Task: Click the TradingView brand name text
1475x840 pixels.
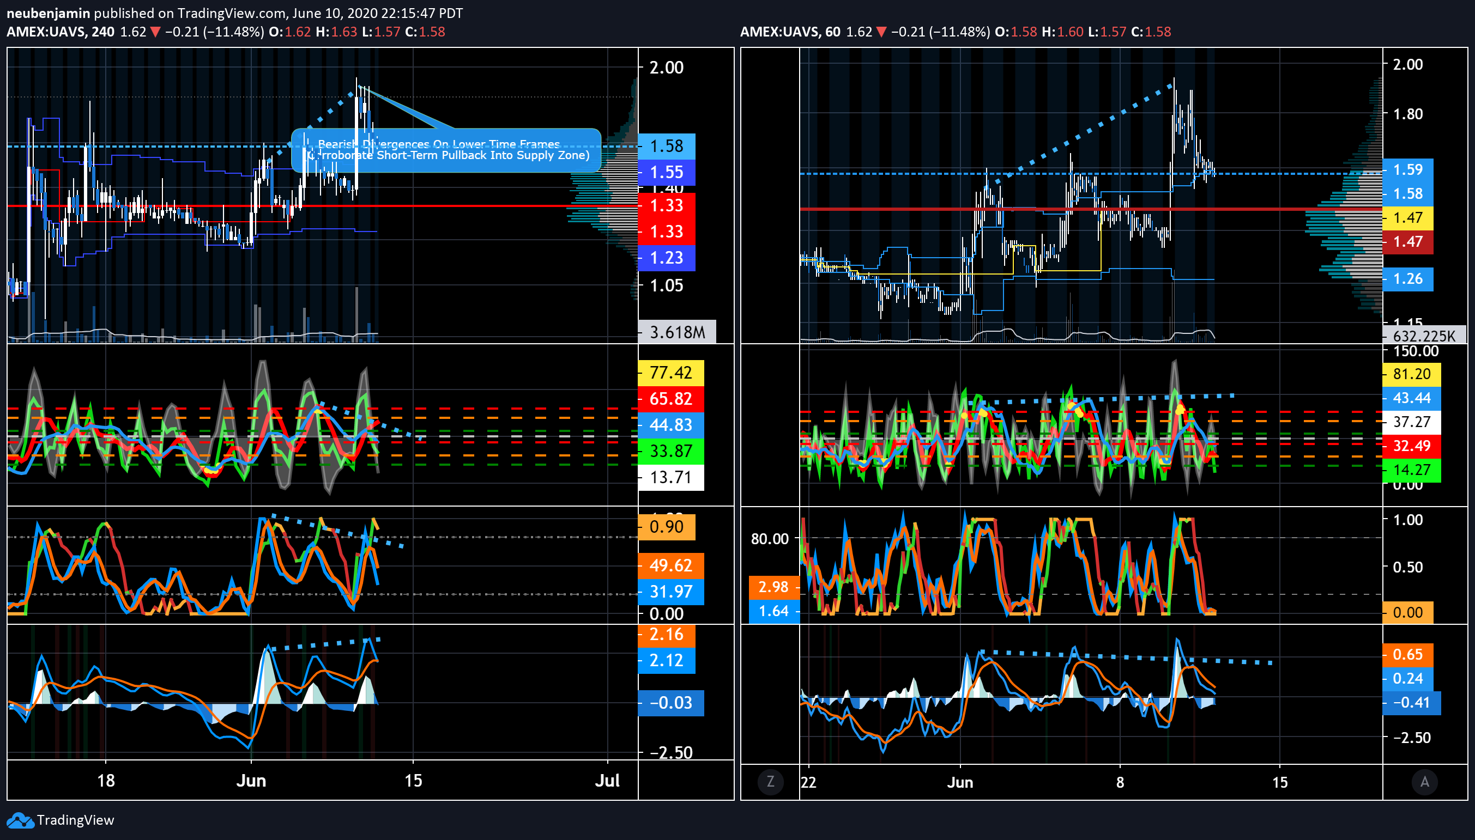Action: click(76, 820)
